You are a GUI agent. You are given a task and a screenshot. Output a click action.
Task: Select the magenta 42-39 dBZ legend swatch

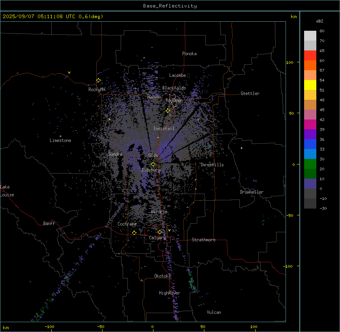[x=310, y=124]
